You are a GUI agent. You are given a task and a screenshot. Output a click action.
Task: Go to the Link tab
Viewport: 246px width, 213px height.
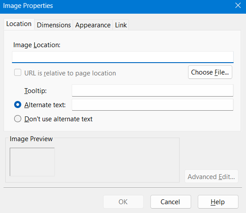[x=121, y=25]
